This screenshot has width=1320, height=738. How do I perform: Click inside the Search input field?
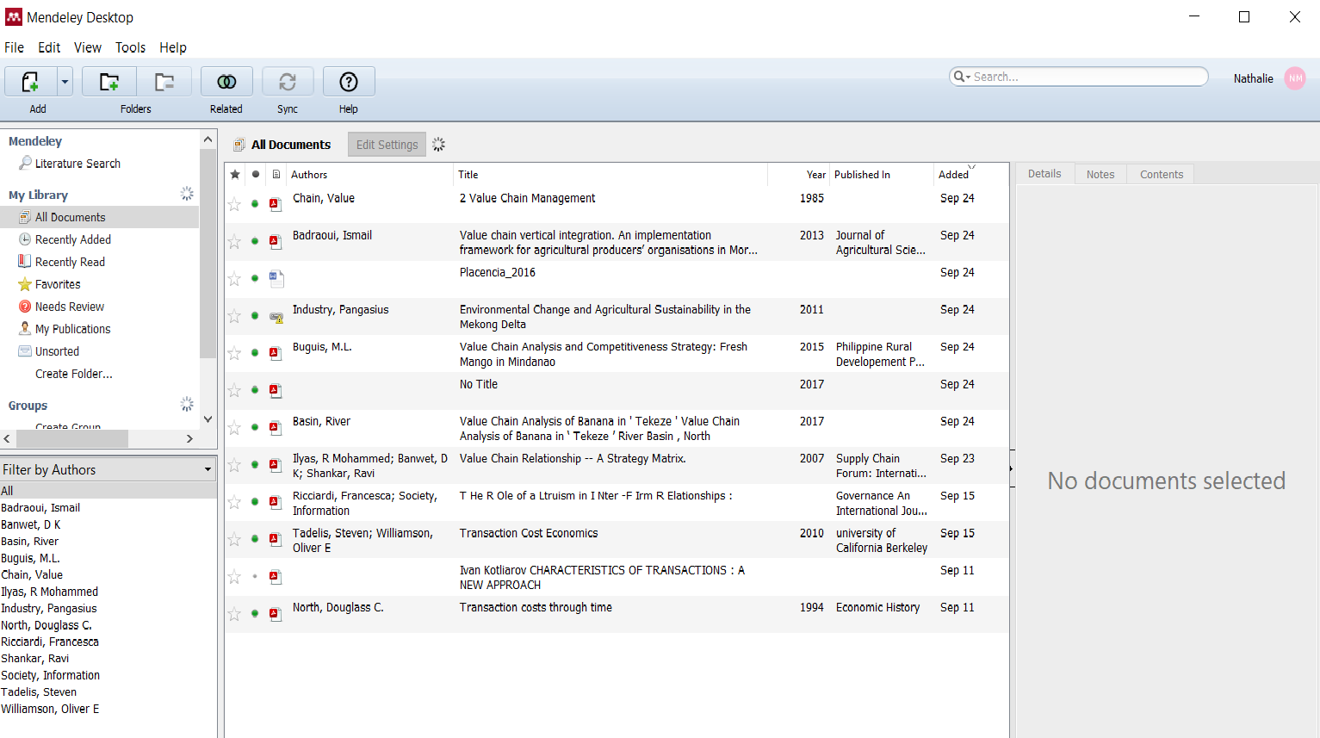[x=1085, y=77]
